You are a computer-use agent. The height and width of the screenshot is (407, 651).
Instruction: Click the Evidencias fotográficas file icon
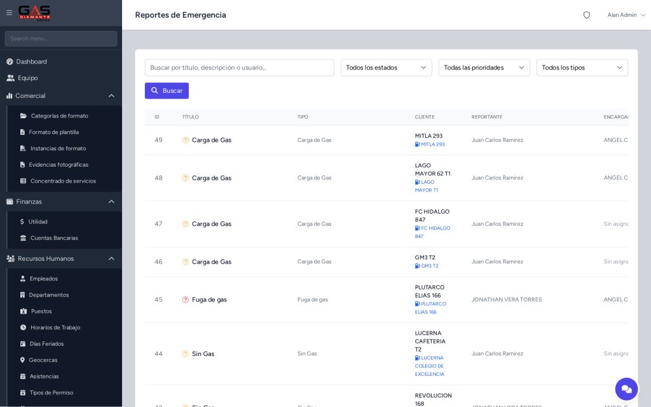point(22,165)
